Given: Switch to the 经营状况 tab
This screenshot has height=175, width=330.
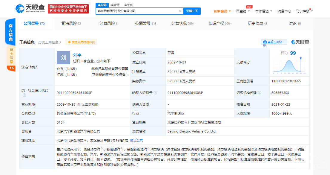Looking at the screenshot, I should click(x=183, y=23).
